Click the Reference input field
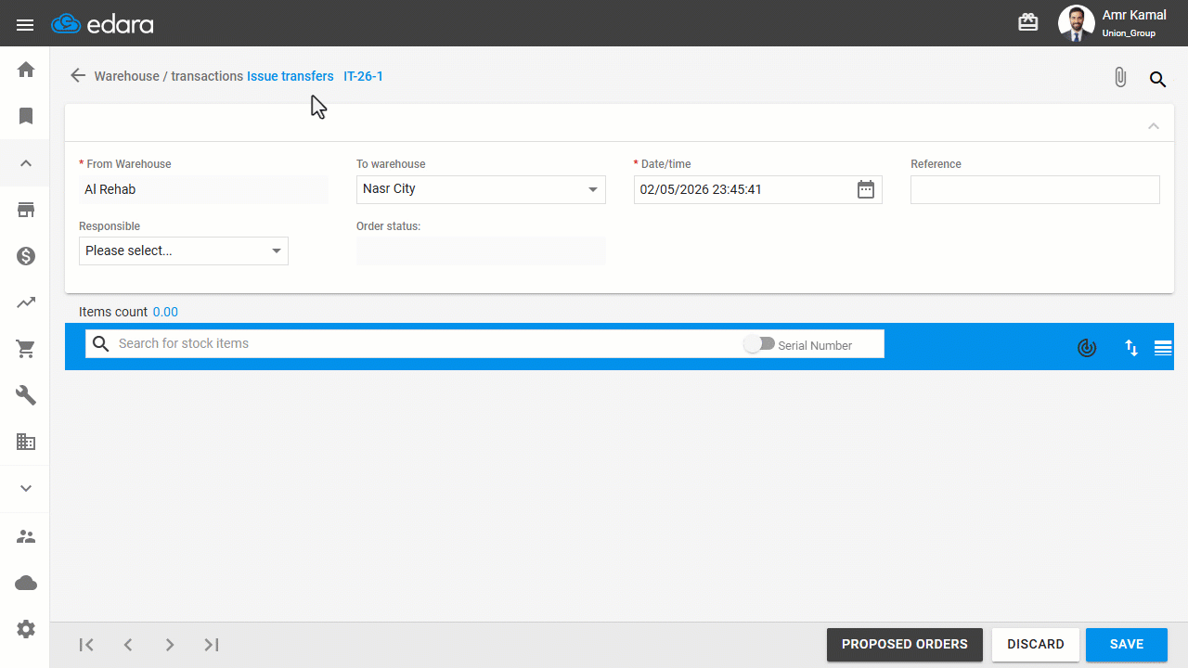Image resolution: width=1188 pixels, height=668 pixels. point(1035,189)
